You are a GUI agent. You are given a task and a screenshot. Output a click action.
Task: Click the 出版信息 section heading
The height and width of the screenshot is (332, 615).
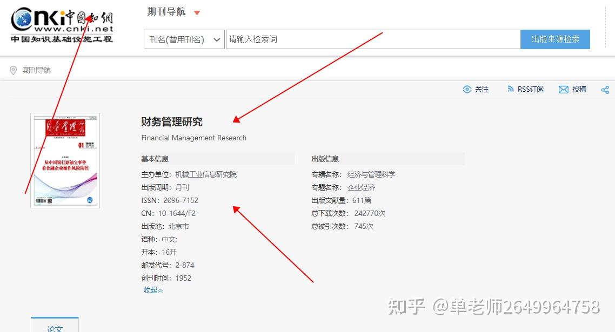tap(325, 159)
